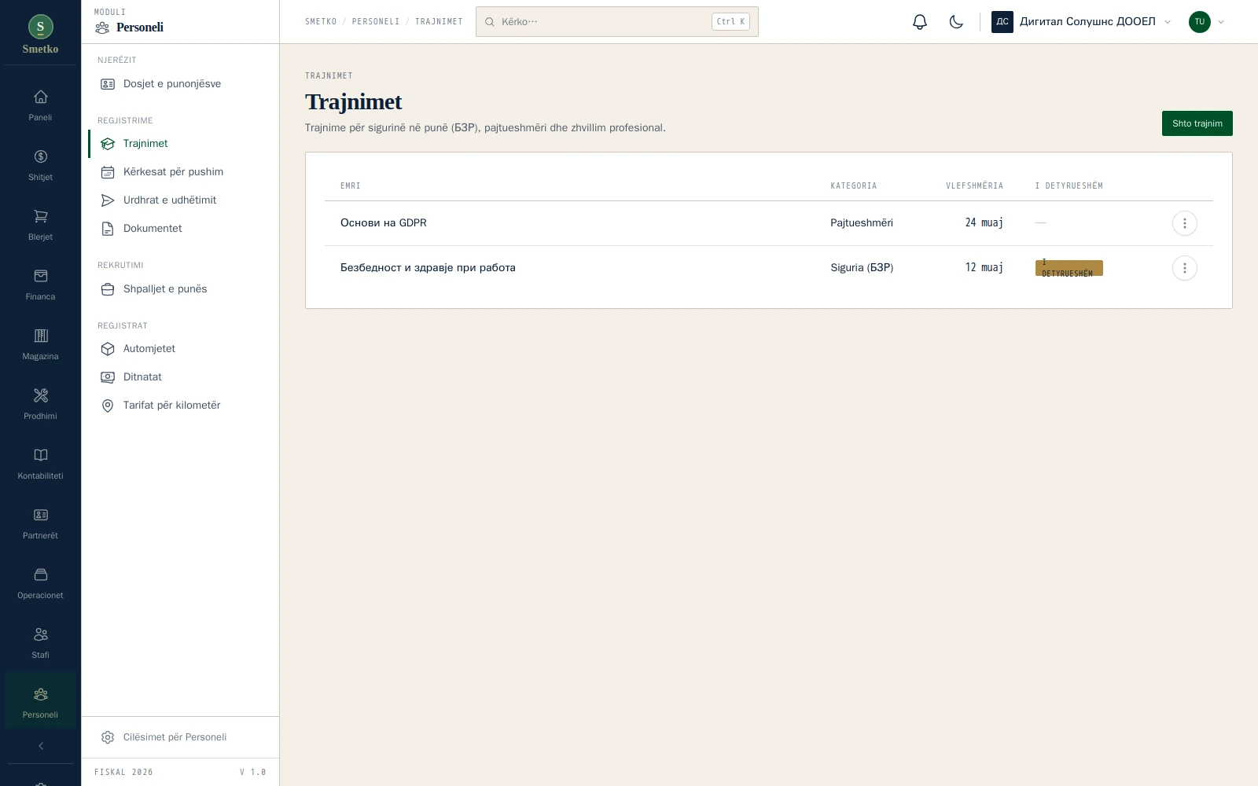Open row actions for Основи на GDPR
Image resolution: width=1258 pixels, height=786 pixels.
coord(1184,223)
